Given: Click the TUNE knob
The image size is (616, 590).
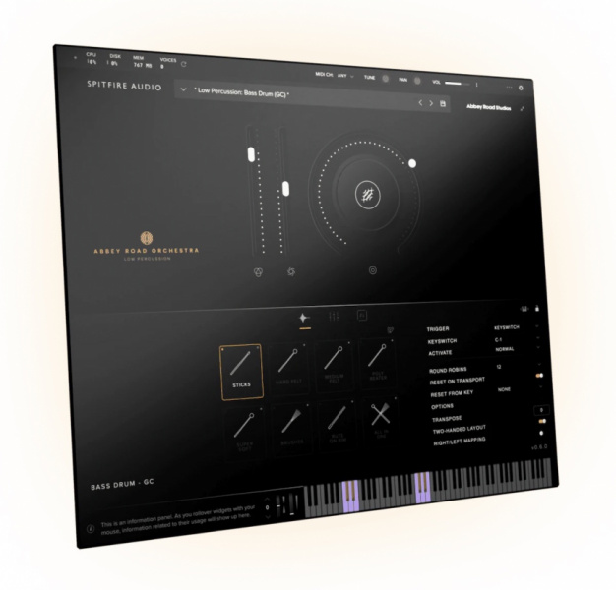Looking at the screenshot, I should (386, 79).
